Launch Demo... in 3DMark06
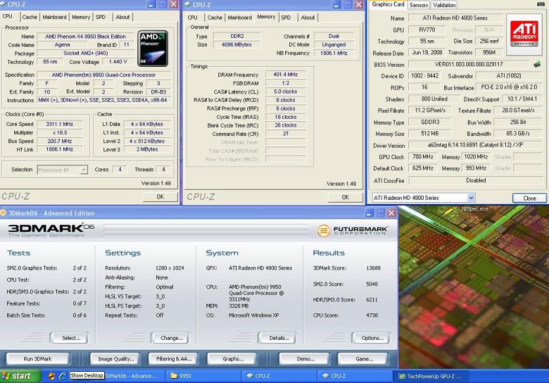 (x=305, y=359)
